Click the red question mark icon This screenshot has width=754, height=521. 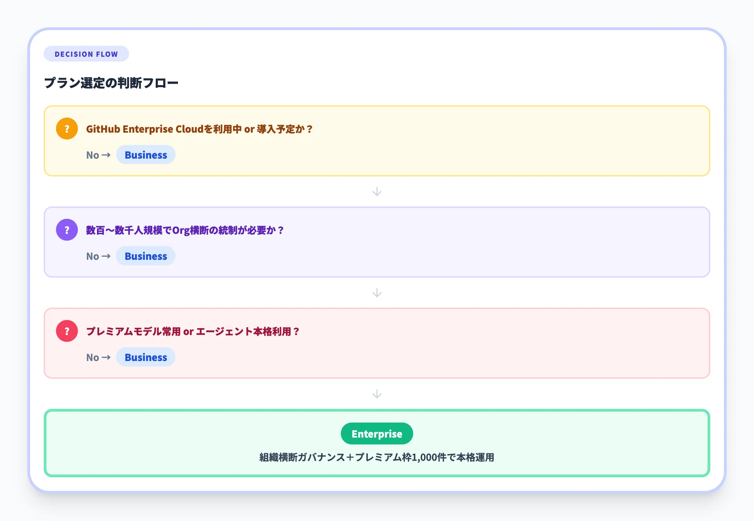pos(66,331)
